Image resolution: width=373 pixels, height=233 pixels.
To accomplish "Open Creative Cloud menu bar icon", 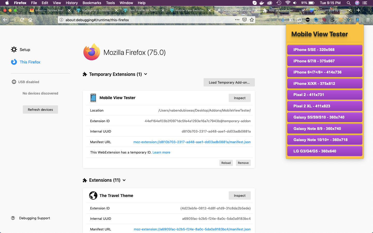I will click(270, 3).
